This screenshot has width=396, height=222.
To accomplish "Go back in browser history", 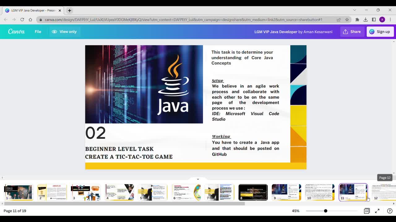I will point(6,19).
